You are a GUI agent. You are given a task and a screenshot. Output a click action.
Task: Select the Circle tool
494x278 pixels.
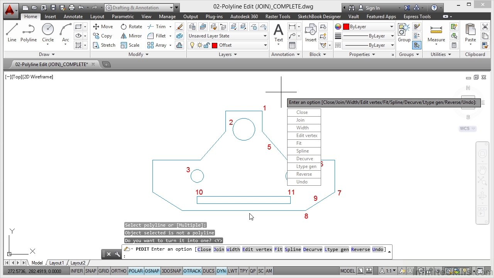tap(48, 33)
